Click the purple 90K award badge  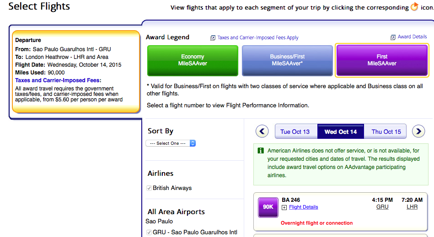(x=268, y=207)
